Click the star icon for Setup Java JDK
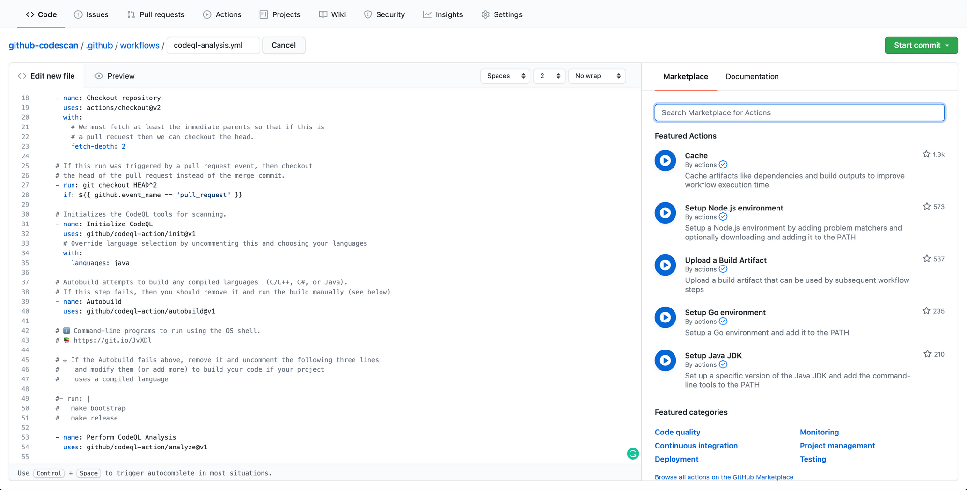 click(927, 354)
